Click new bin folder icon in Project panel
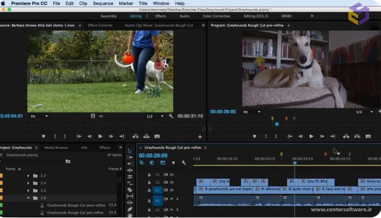Screen dimensions: 381x218 68,161
